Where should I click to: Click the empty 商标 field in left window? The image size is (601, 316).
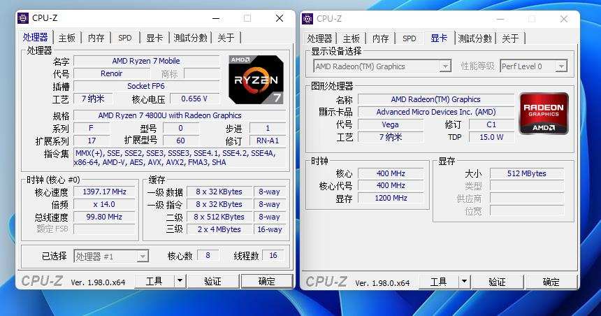201,73
